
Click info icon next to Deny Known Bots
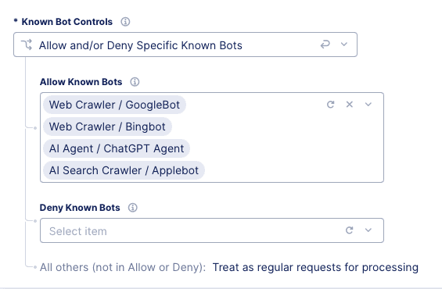click(x=133, y=208)
